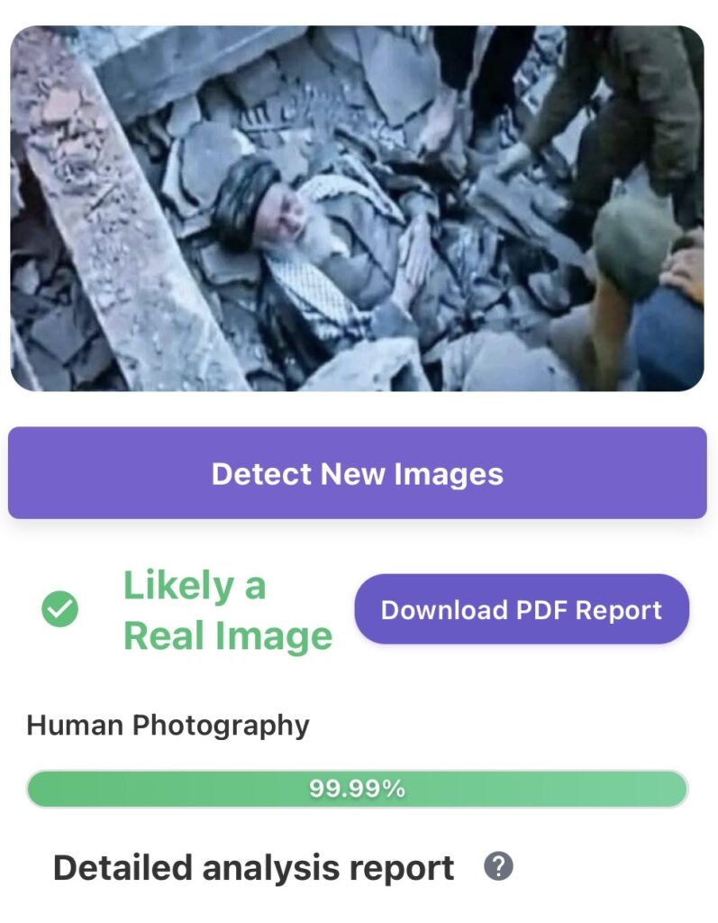The image size is (718, 923).
Task: Expand the Detailed analysis report section
Action: (x=253, y=868)
